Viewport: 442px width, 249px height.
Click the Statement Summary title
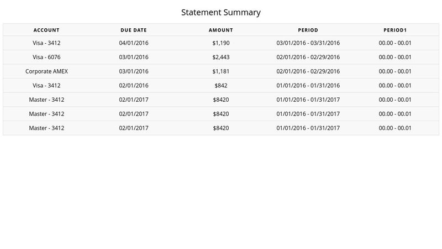220,12
